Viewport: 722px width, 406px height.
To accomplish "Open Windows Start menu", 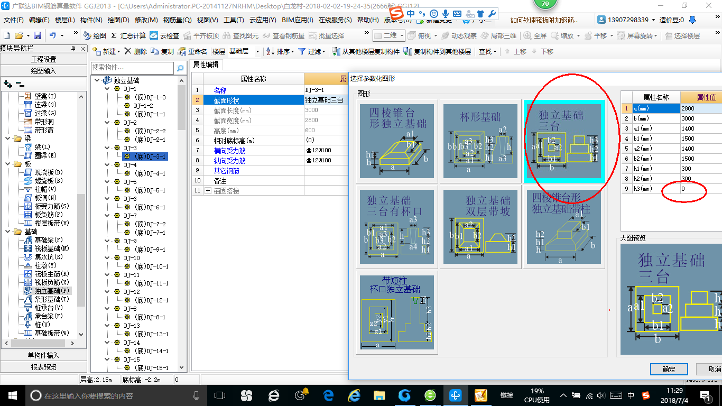I will point(12,395).
